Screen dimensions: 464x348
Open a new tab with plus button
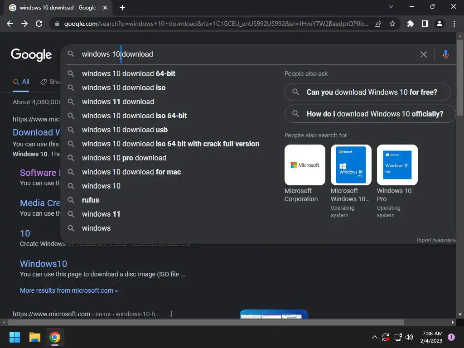tap(122, 8)
